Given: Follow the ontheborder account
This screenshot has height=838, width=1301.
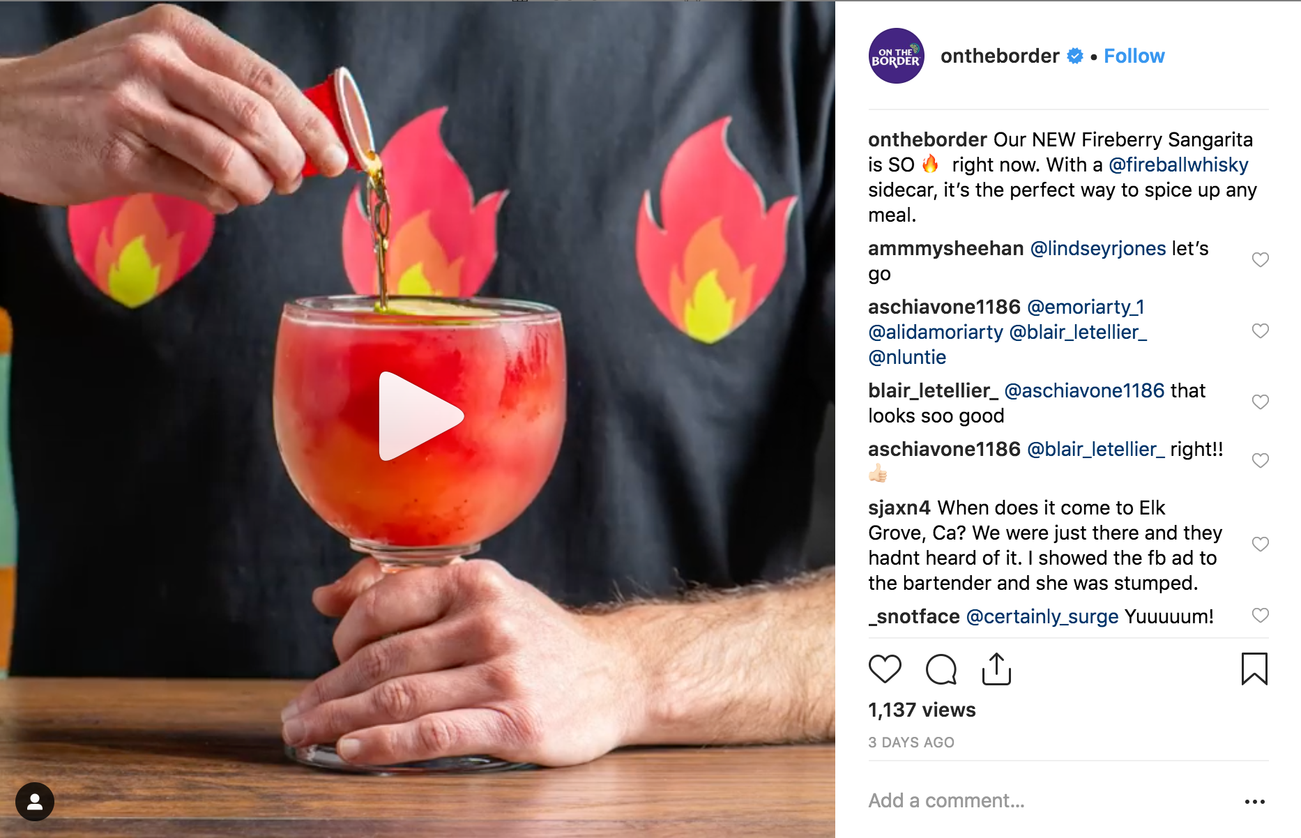Looking at the screenshot, I should [1134, 56].
